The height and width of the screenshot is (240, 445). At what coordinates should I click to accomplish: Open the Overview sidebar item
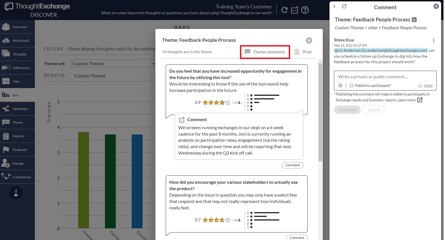[x=17, y=27]
